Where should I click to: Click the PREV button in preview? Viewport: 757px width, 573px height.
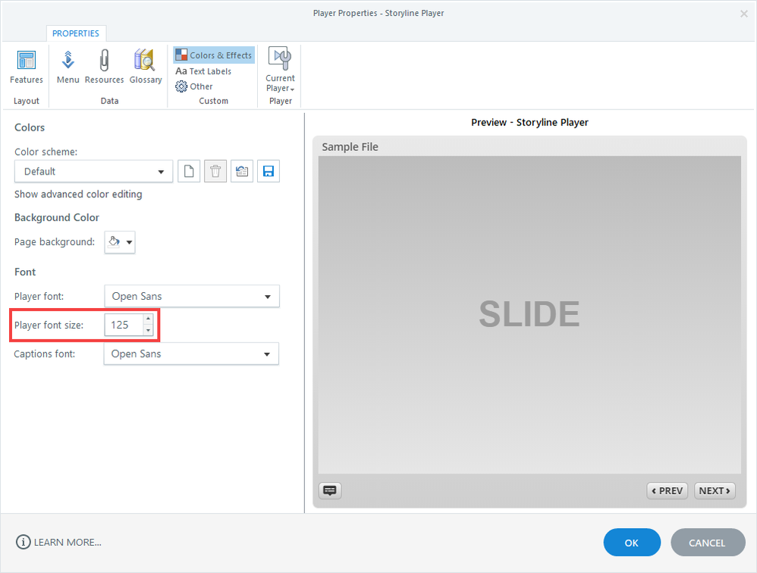667,490
